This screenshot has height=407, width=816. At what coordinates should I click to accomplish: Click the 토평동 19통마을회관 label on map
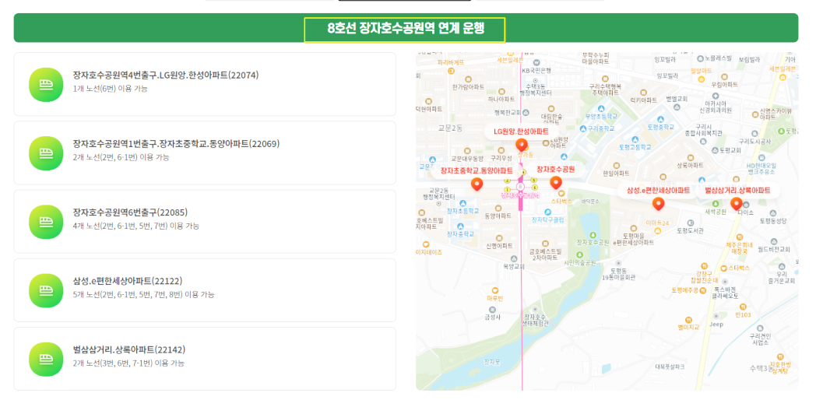619,274
